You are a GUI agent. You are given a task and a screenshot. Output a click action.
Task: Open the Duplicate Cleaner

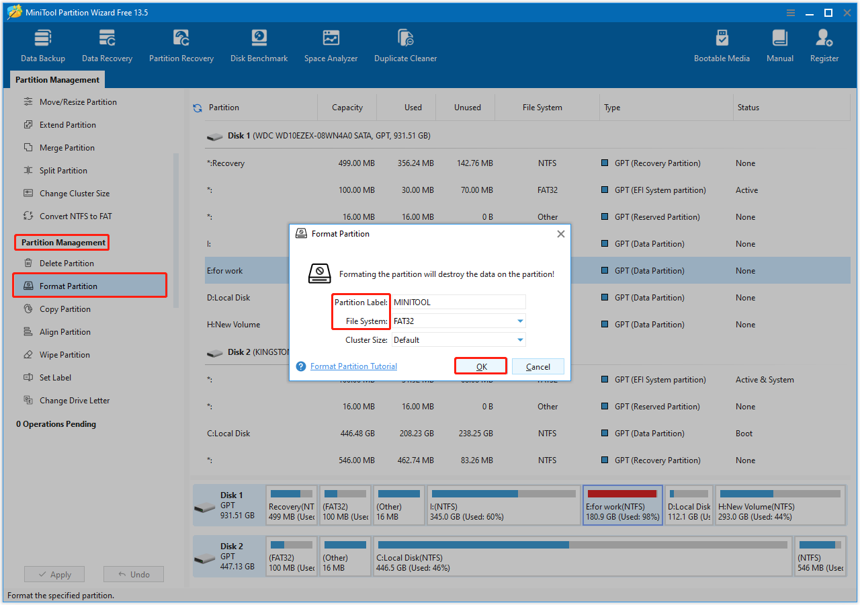tap(405, 44)
